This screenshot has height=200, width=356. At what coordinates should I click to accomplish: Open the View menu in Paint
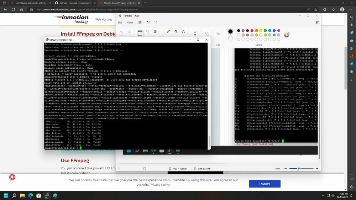[x=130, y=22]
